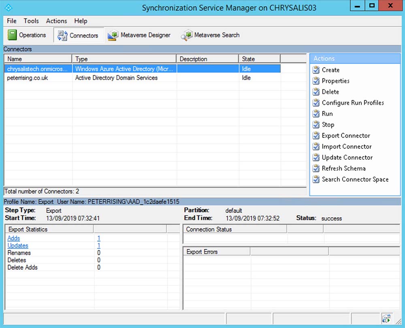Open the File menu

coord(12,21)
